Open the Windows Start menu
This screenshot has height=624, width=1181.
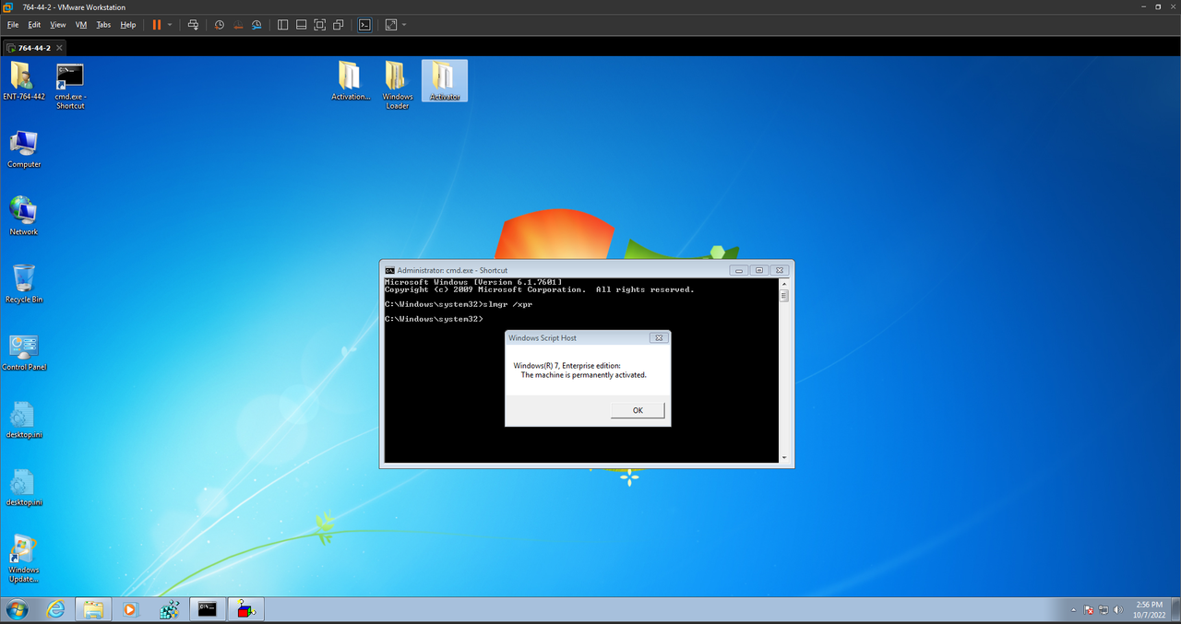coord(18,609)
